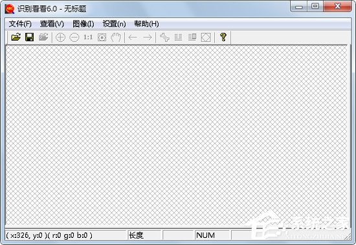356x245 pixels.
Task: Open the 帮助(H) menu
Action: (x=146, y=24)
